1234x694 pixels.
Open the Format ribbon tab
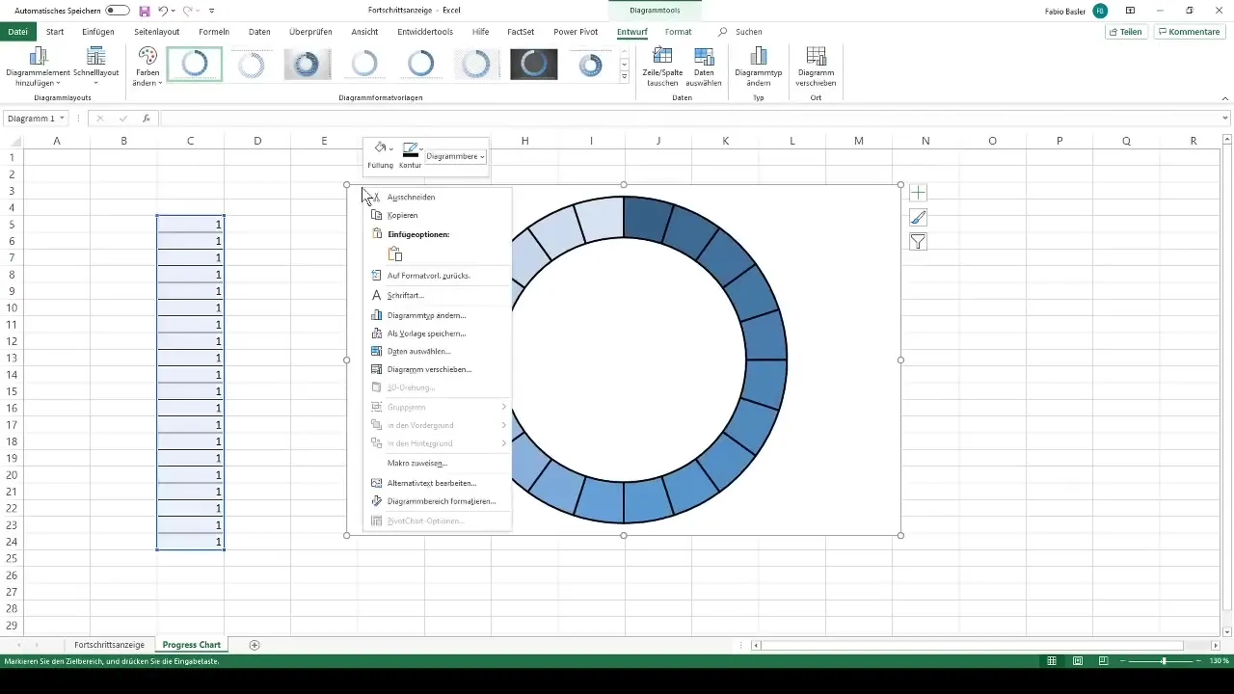pyautogui.click(x=678, y=31)
